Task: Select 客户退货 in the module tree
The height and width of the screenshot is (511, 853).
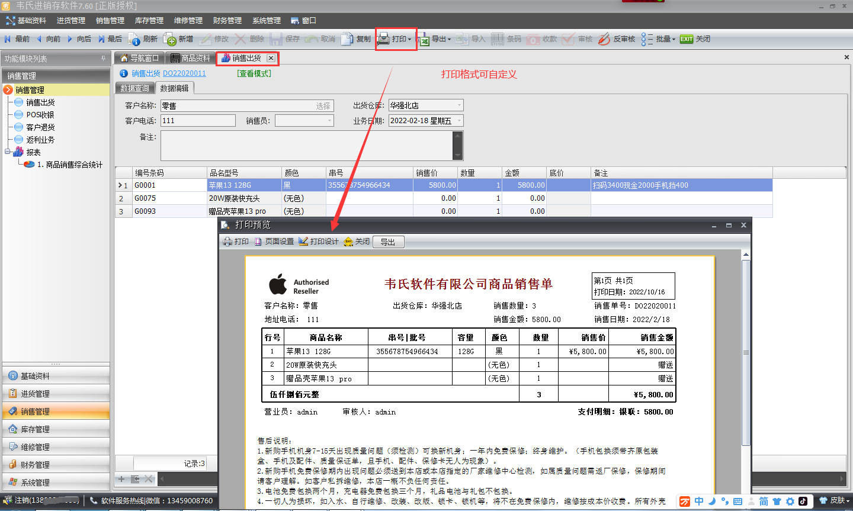Action: click(x=40, y=127)
